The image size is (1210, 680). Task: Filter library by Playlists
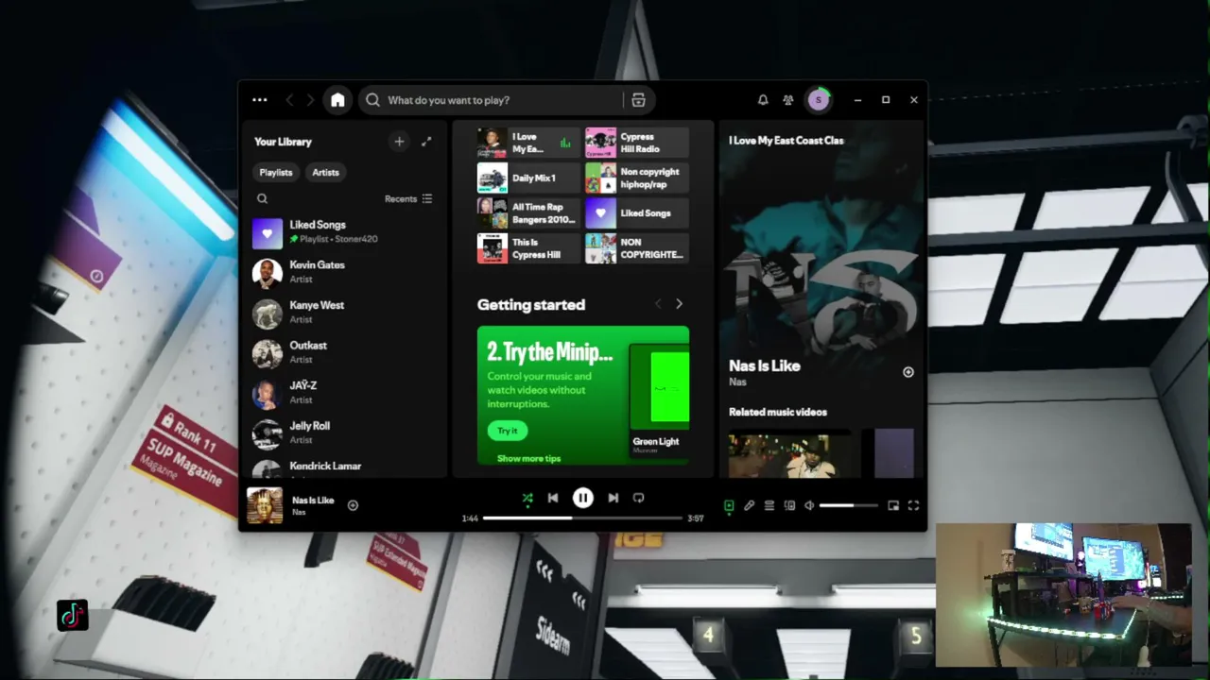tap(276, 173)
